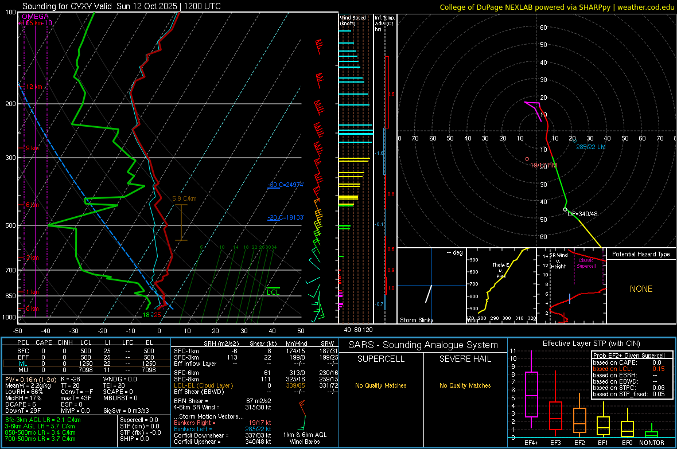Click the 'SRH (m2/s2)' column header
Viewport: 677px width, 449px height.
(221, 343)
